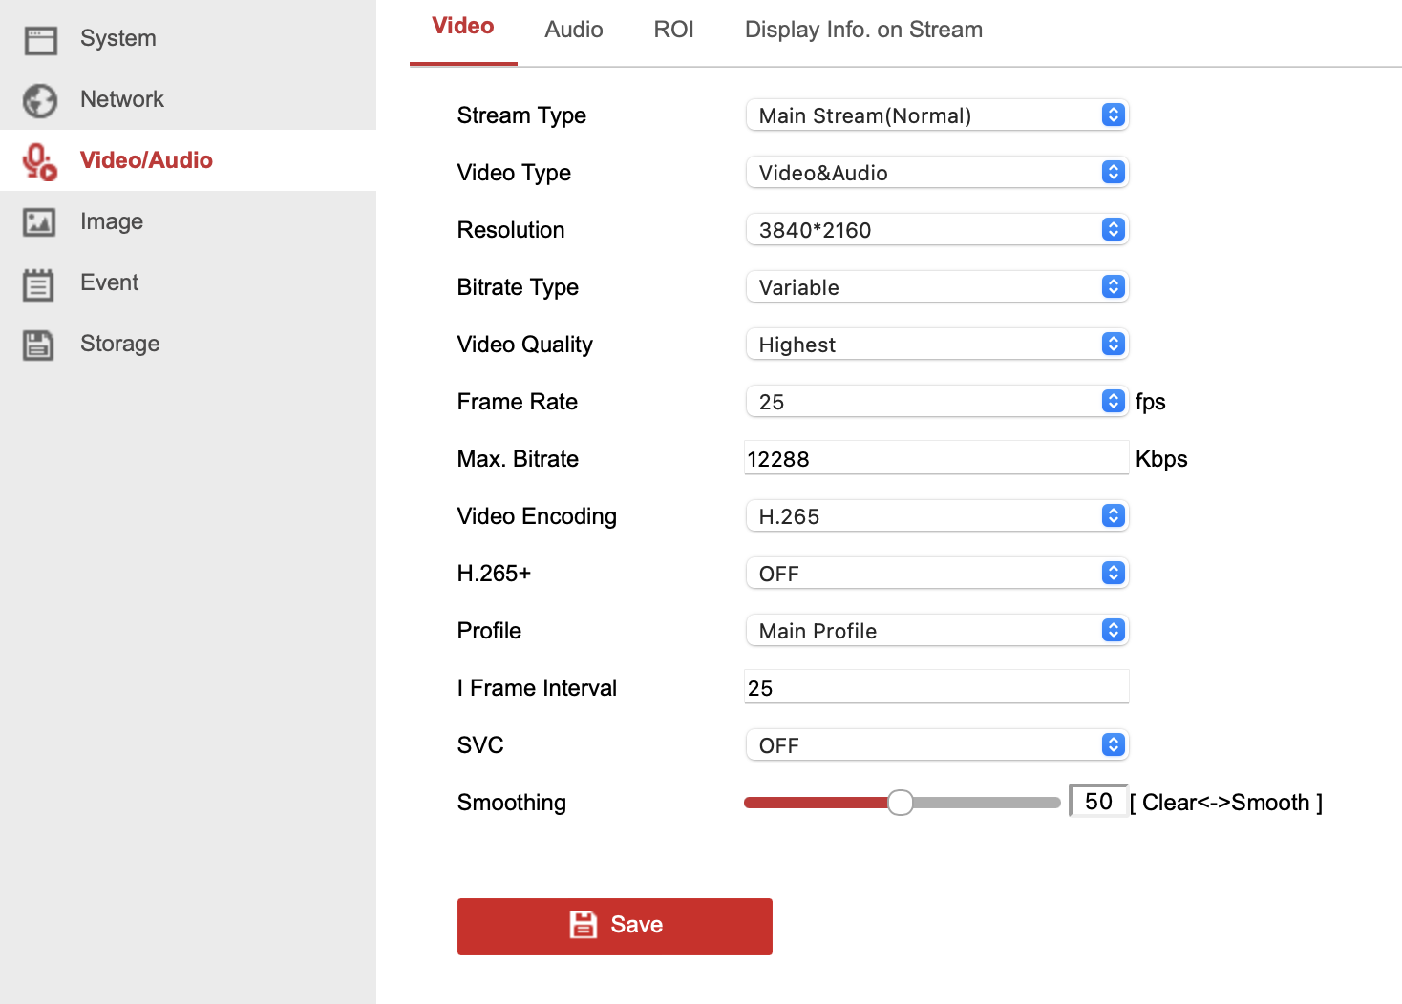Image resolution: width=1402 pixels, height=1004 pixels.
Task: Open the ROI tab
Action: click(x=673, y=30)
